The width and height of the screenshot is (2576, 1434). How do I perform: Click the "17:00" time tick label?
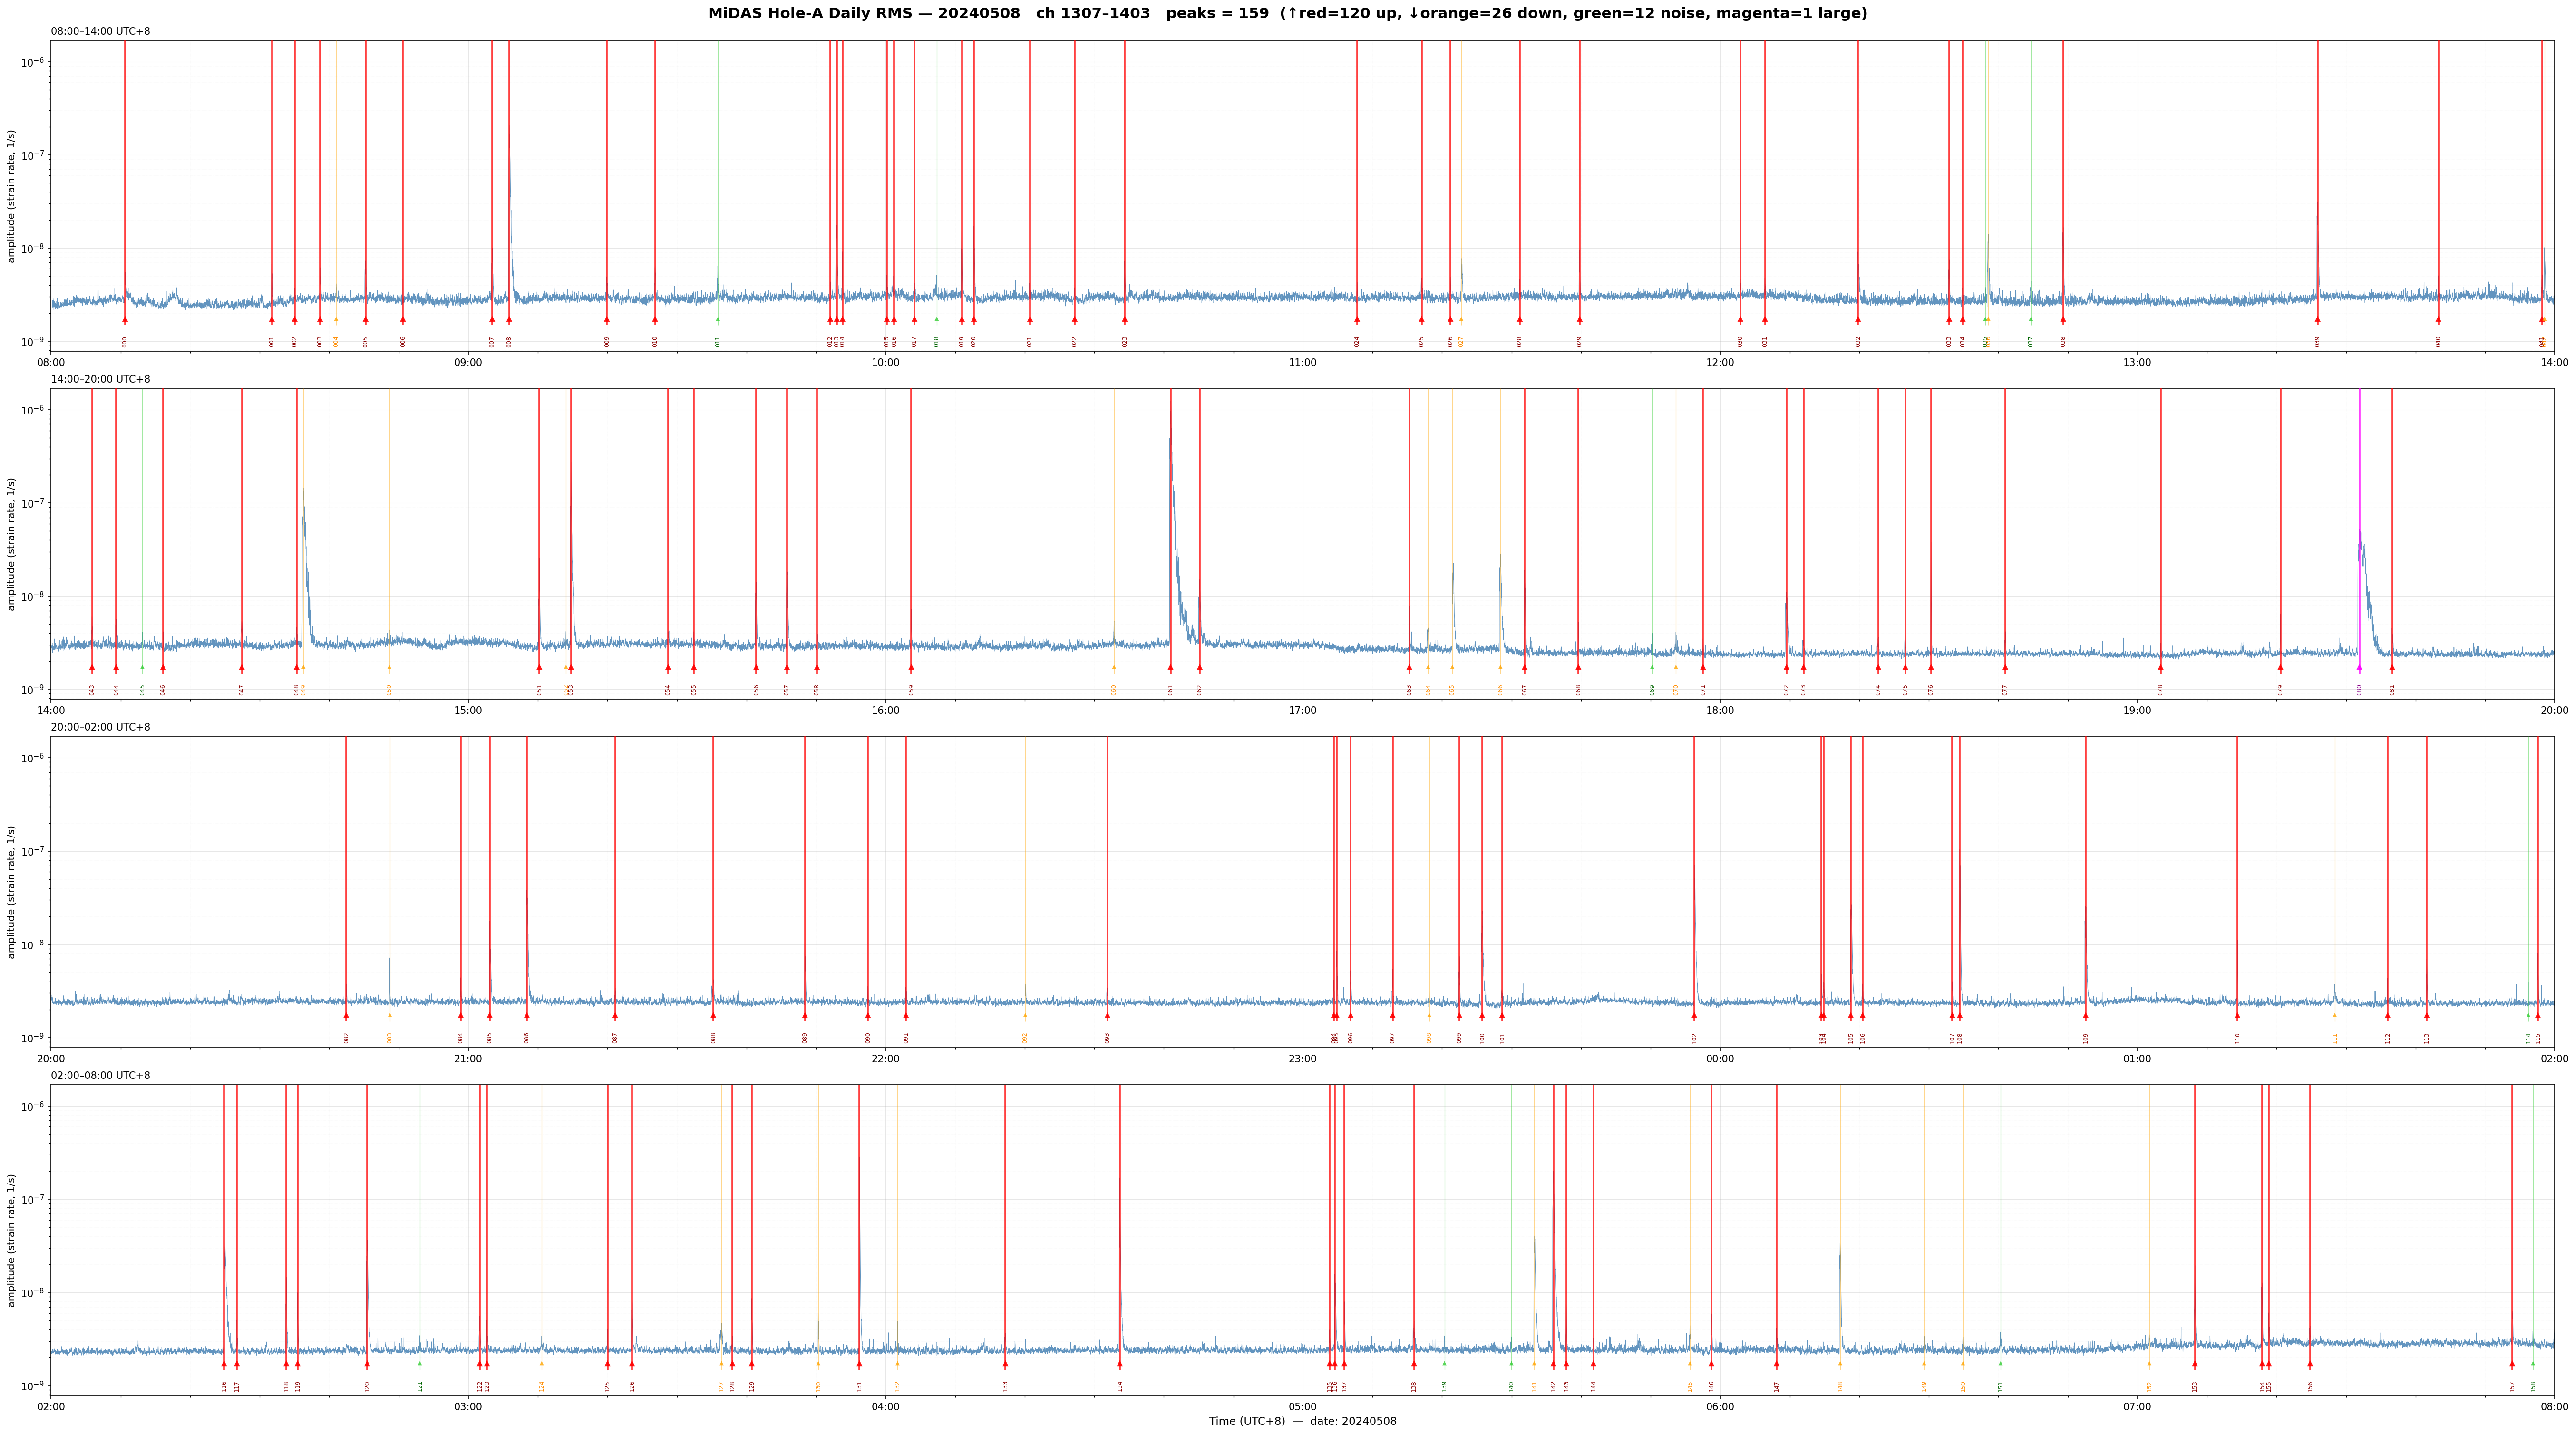pos(1302,711)
